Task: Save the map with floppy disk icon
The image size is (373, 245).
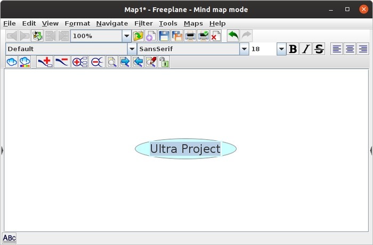Action: pos(164,36)
